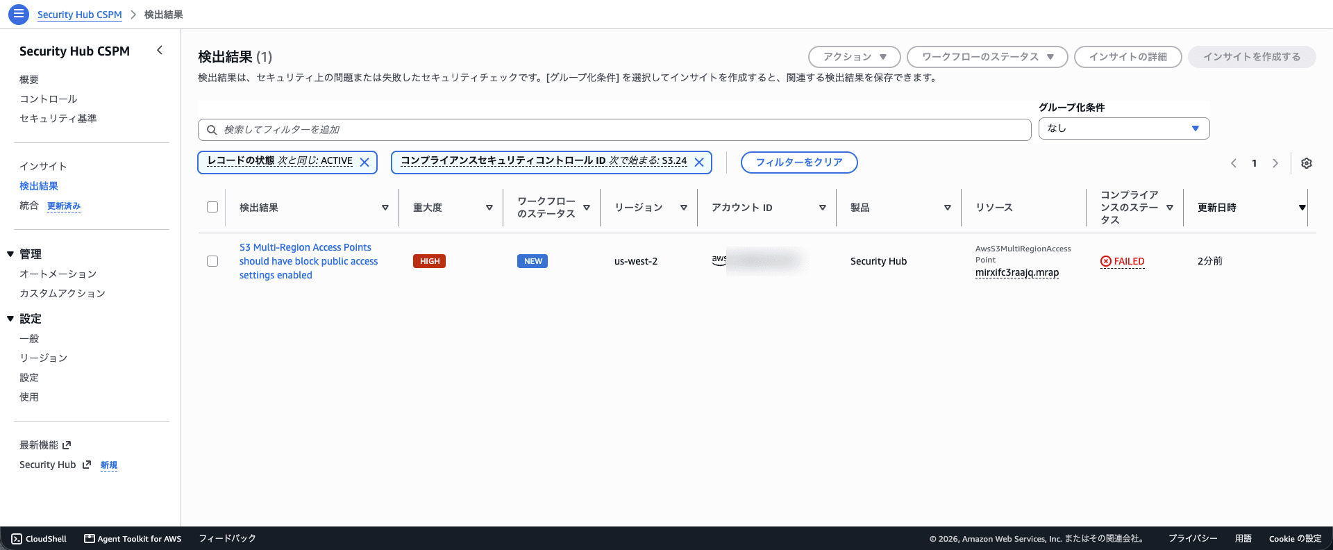This screenshot has height=550, width=1333.
Task: Go to next results page
Action: [1275, 163]
